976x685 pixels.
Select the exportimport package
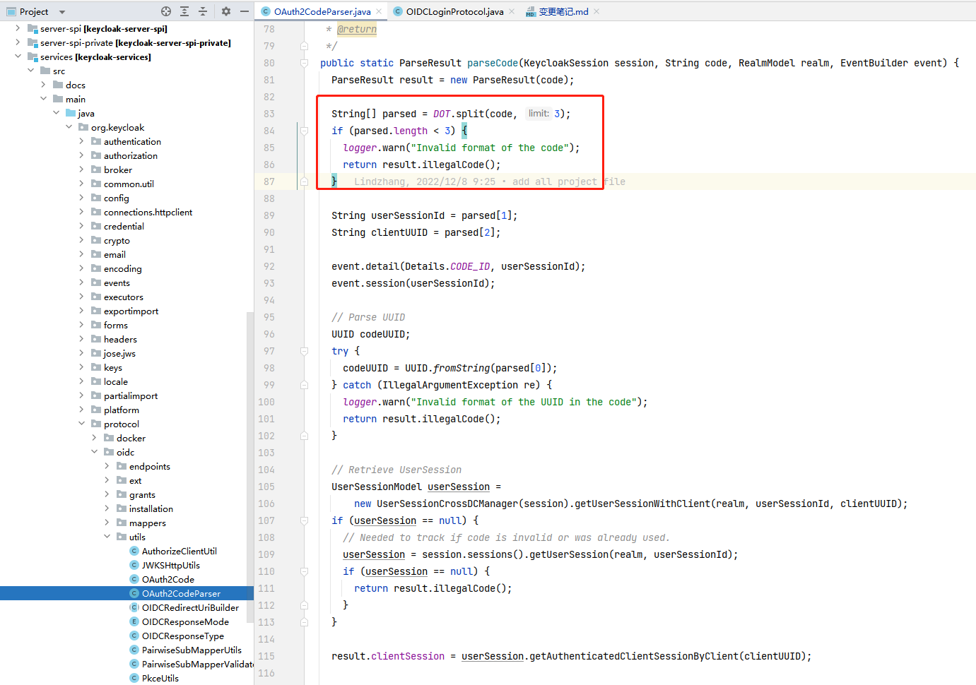[x=131, y=311]
